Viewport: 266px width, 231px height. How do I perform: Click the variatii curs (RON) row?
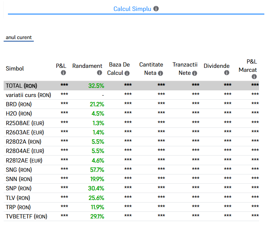tap(28, 95)
